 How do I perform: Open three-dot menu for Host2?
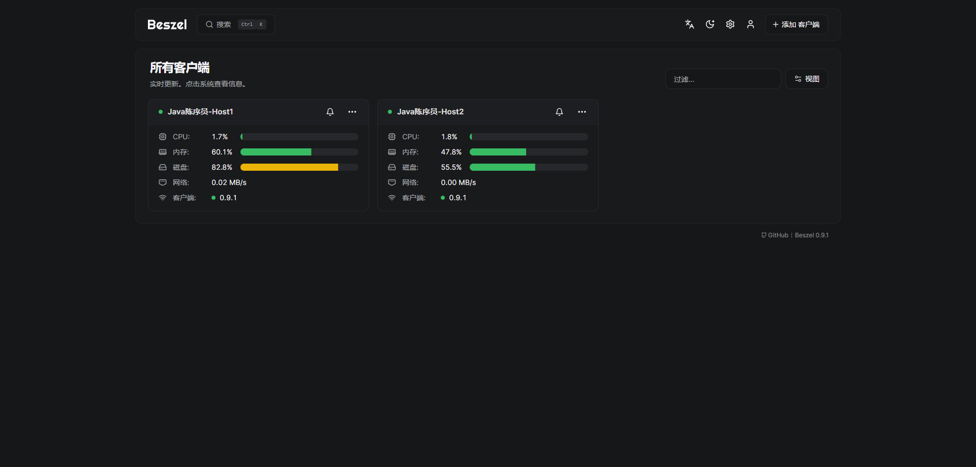[582, 112]
